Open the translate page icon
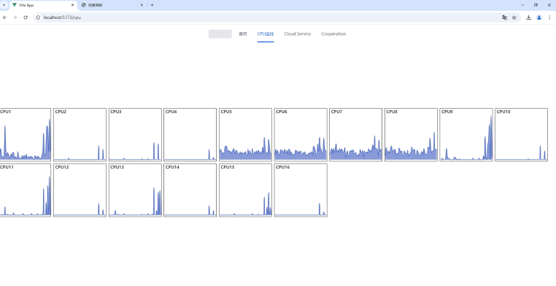 [505, 18]
